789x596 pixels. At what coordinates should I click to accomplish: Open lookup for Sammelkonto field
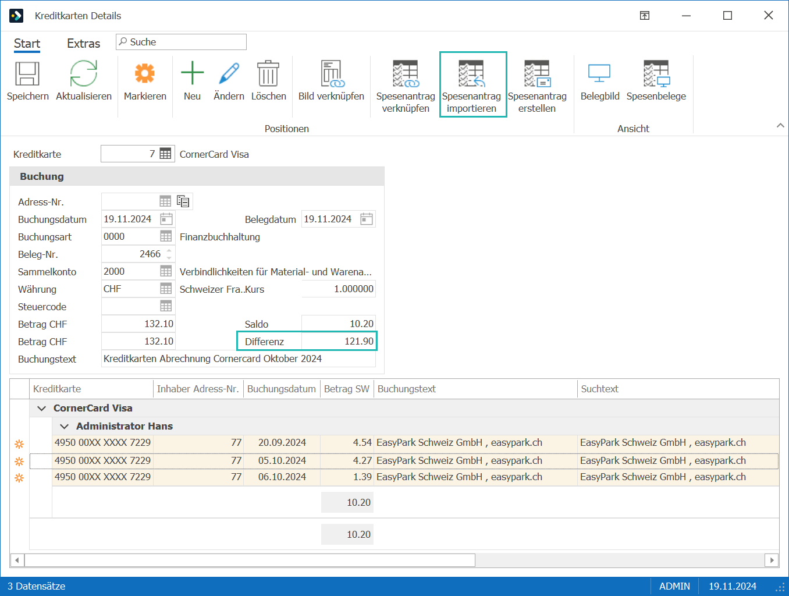166,271
